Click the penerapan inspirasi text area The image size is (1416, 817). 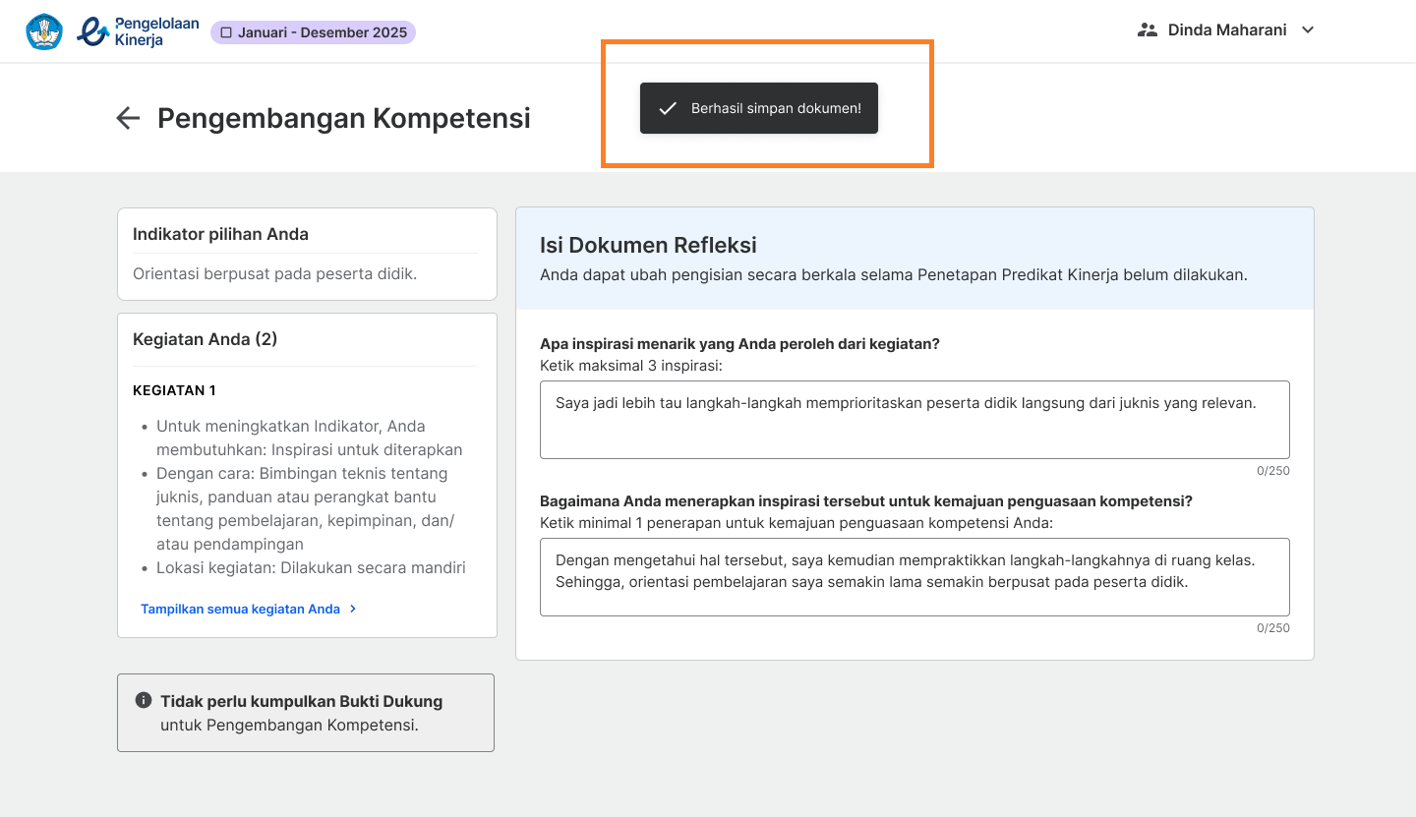click(914, 577)
